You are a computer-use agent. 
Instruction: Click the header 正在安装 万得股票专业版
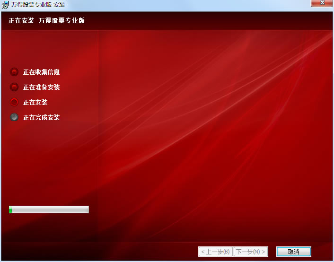46,20
